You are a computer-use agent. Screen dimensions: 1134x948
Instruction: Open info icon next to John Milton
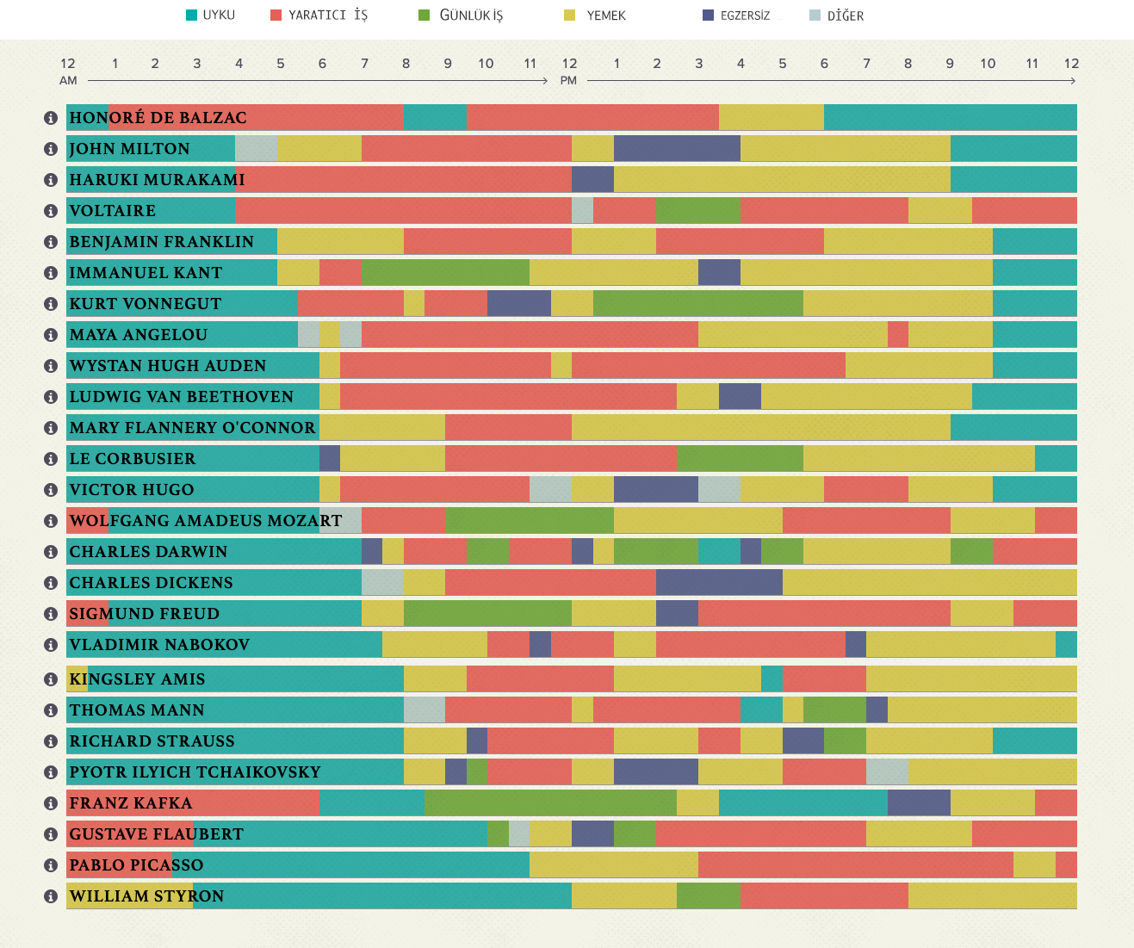click(51, 149)
